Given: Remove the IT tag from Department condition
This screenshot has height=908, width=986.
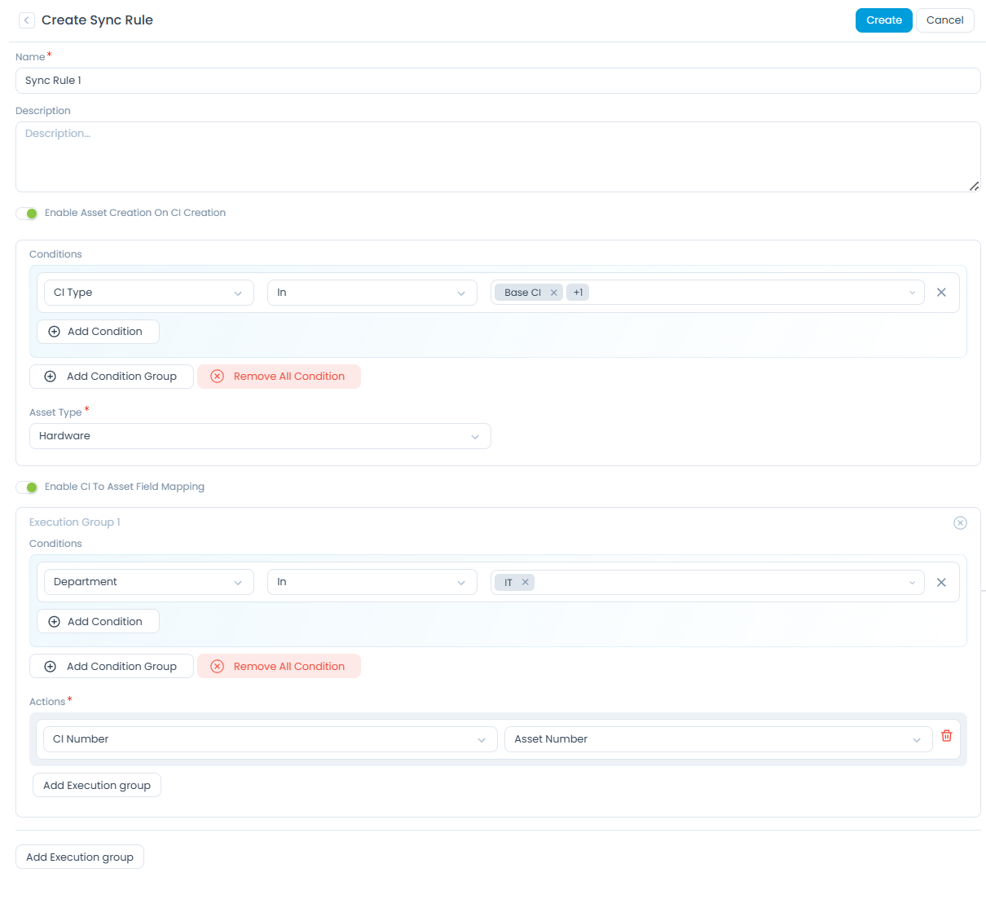Looking at the screenshot, I should [x=526, y=582].
